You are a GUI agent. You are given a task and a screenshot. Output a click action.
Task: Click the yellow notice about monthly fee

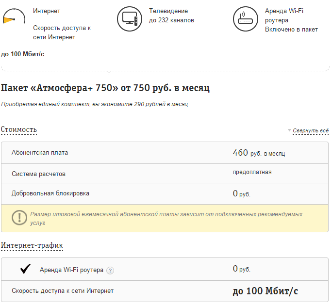click(x=166, y=218)
